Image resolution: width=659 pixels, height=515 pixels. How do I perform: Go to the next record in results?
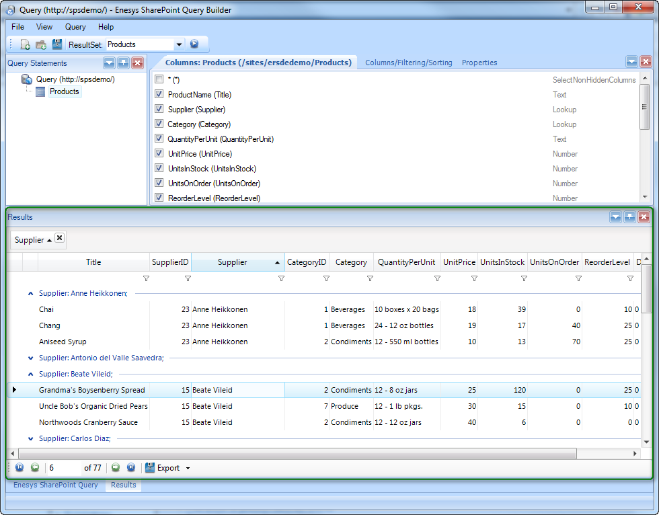click(116, 468)
